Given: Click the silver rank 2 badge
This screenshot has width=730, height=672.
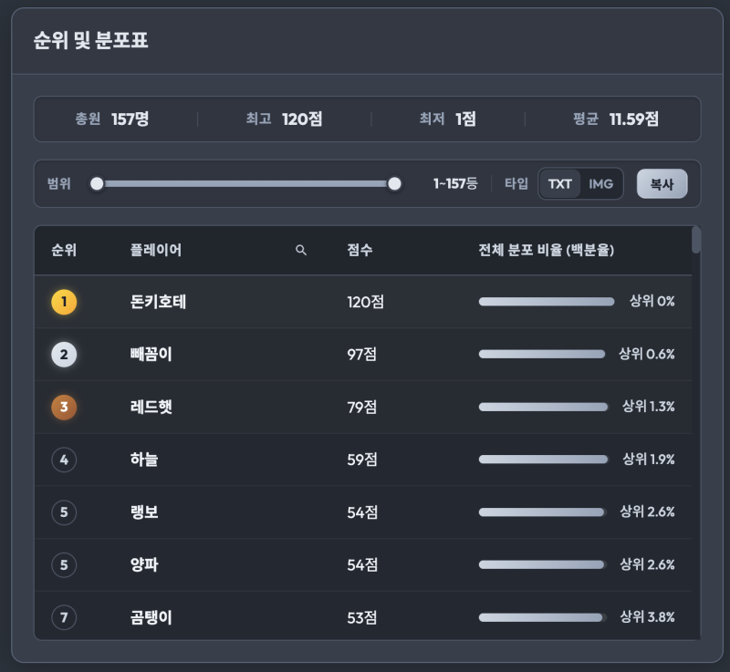Looking at the screenshot, I should pos(64,355).
